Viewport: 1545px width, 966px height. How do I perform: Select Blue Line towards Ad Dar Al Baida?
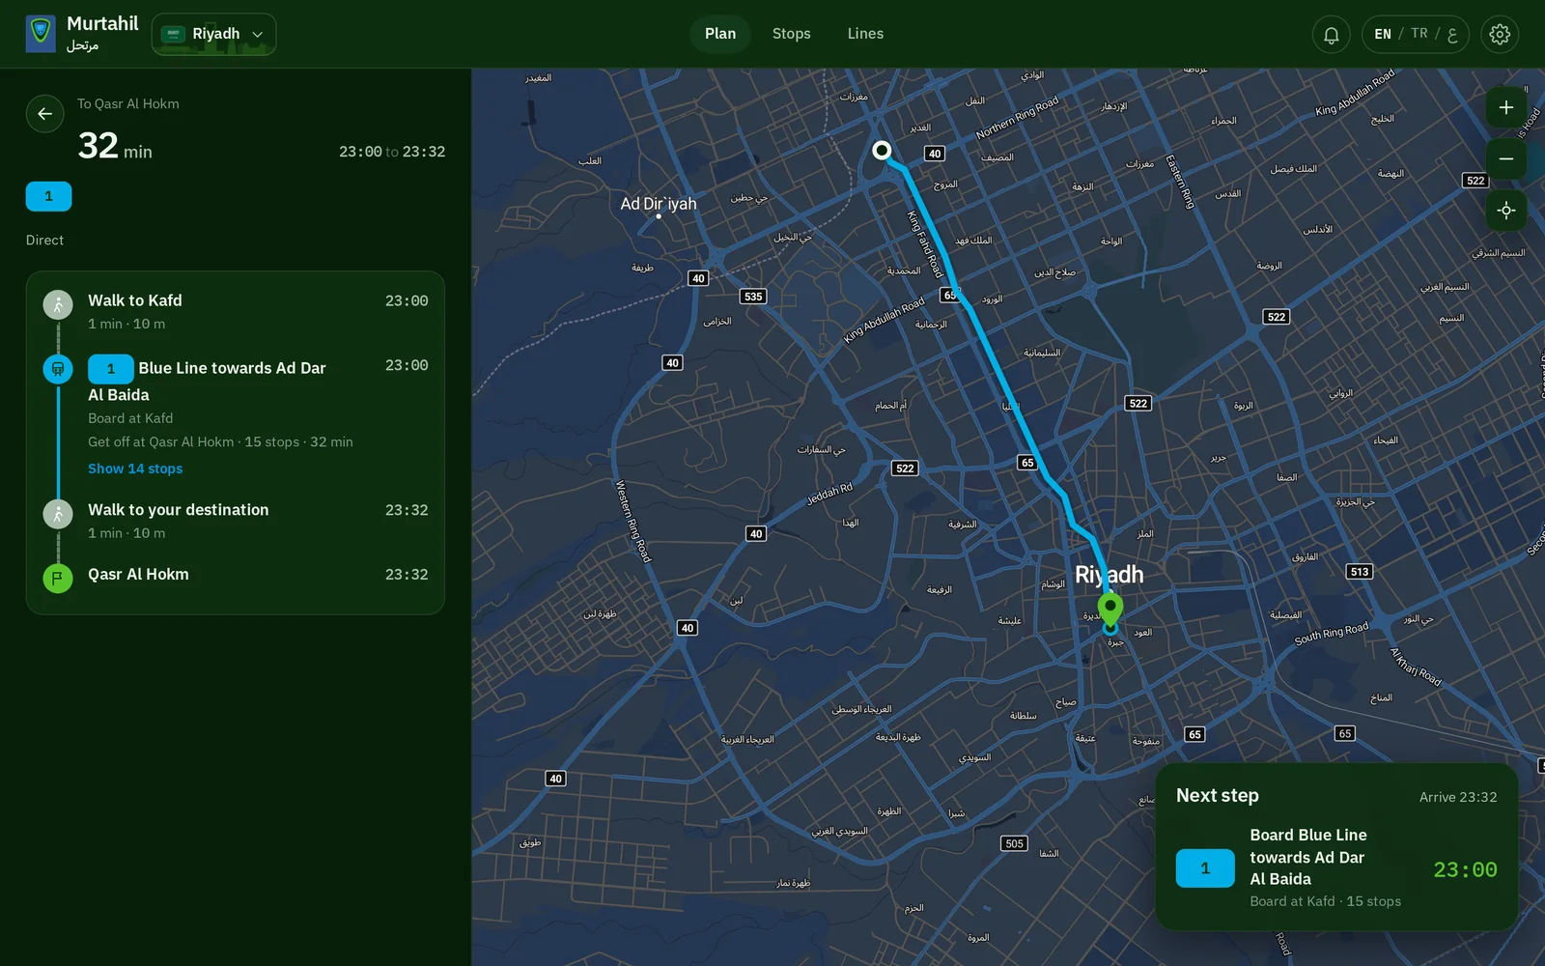236,416
